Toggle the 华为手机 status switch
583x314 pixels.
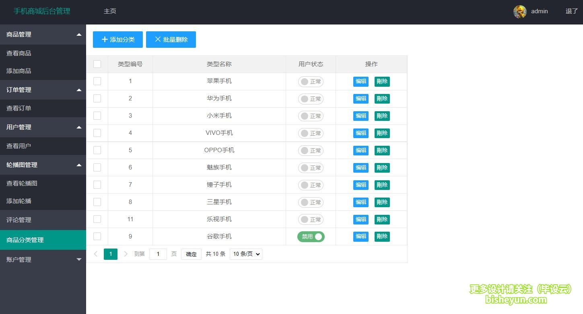(x=311, y=99)
